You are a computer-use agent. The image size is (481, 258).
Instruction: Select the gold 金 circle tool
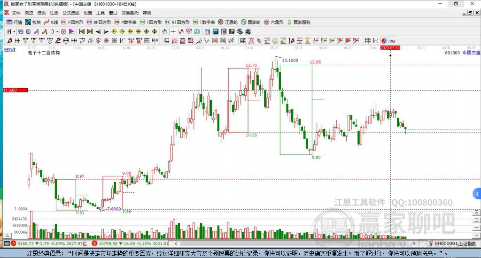point(275,41)
